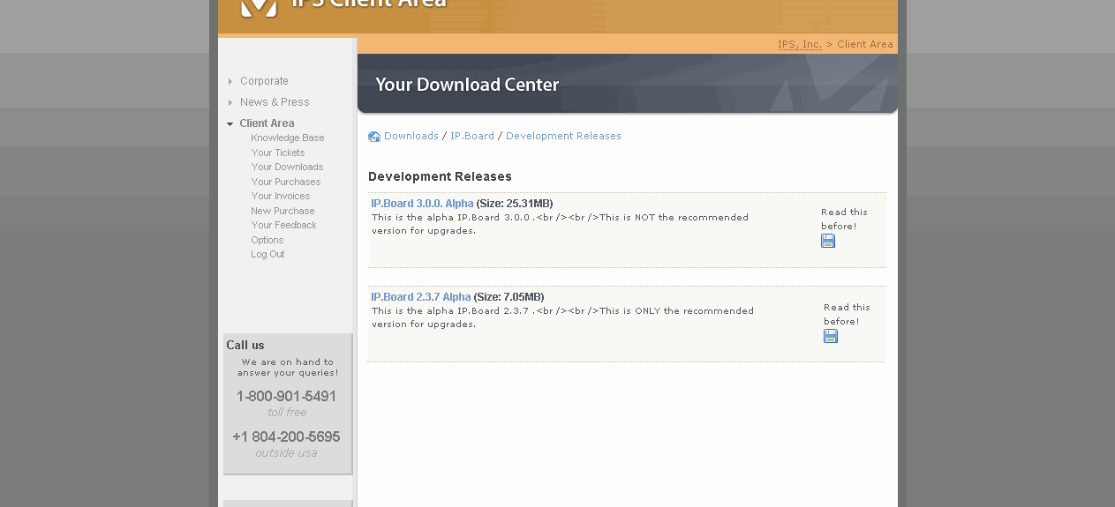Click the IPS, Inc. link in top bar
The width and height of the screenshot is (1115, 507).
pos(800,44)
